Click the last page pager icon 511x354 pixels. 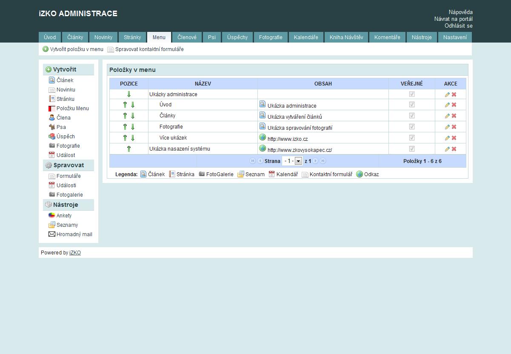(x=323, y=161)
